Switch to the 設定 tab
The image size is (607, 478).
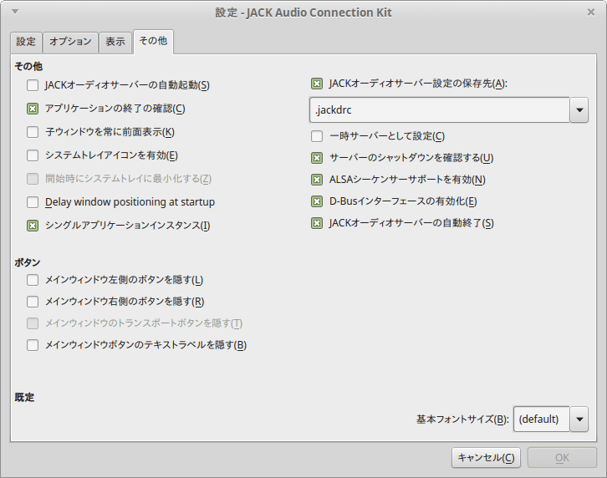26,42
